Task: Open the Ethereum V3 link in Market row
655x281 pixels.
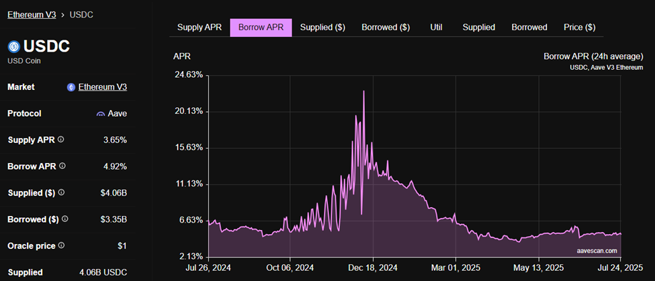Action: [x=103, y=87]
